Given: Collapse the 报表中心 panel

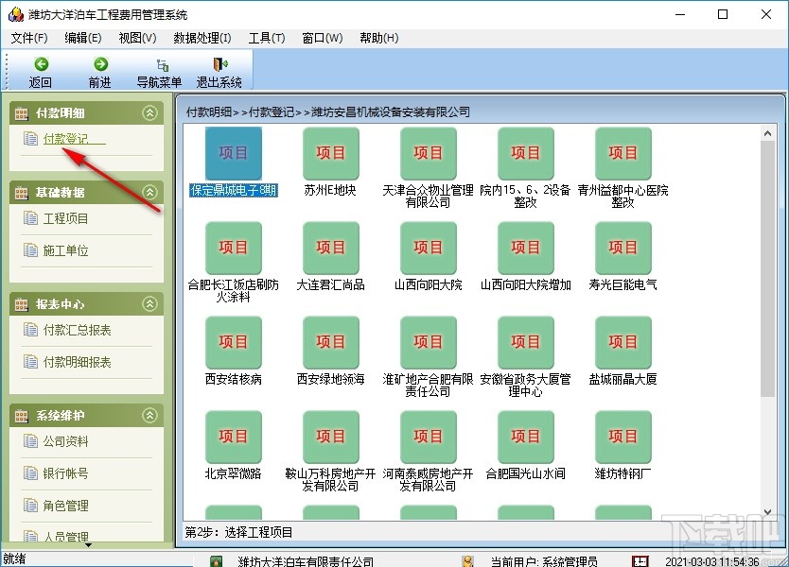Looking at the screenshot, I should 149,304.
